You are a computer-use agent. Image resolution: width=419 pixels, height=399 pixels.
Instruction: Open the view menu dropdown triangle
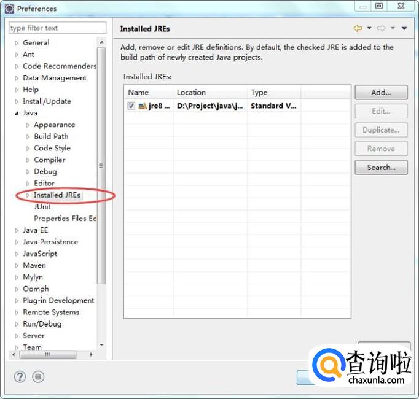pyautogui.click(x=404, y=28)
